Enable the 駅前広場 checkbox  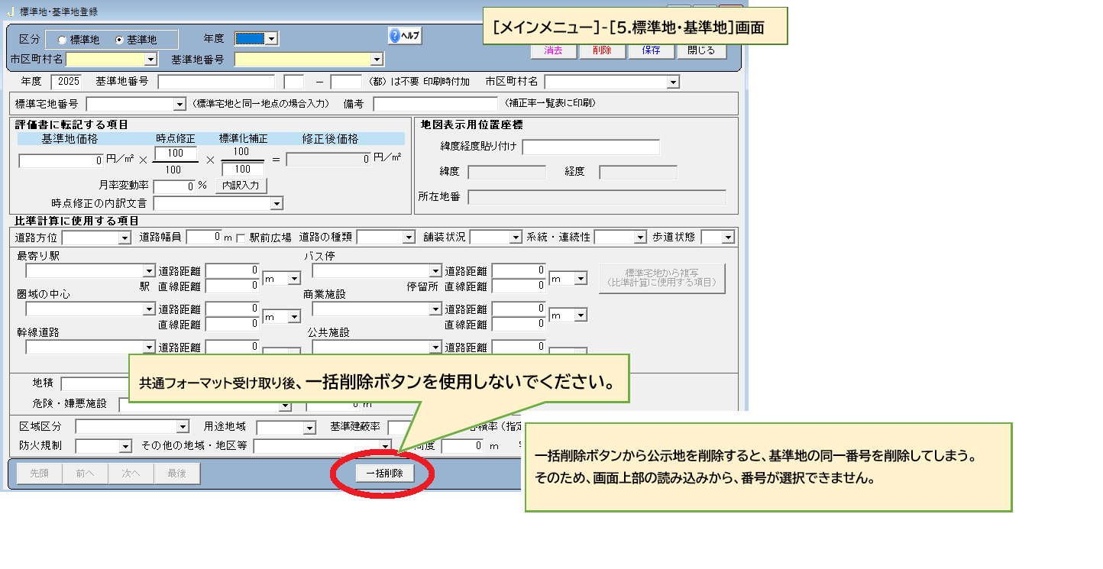pos(241,238)
